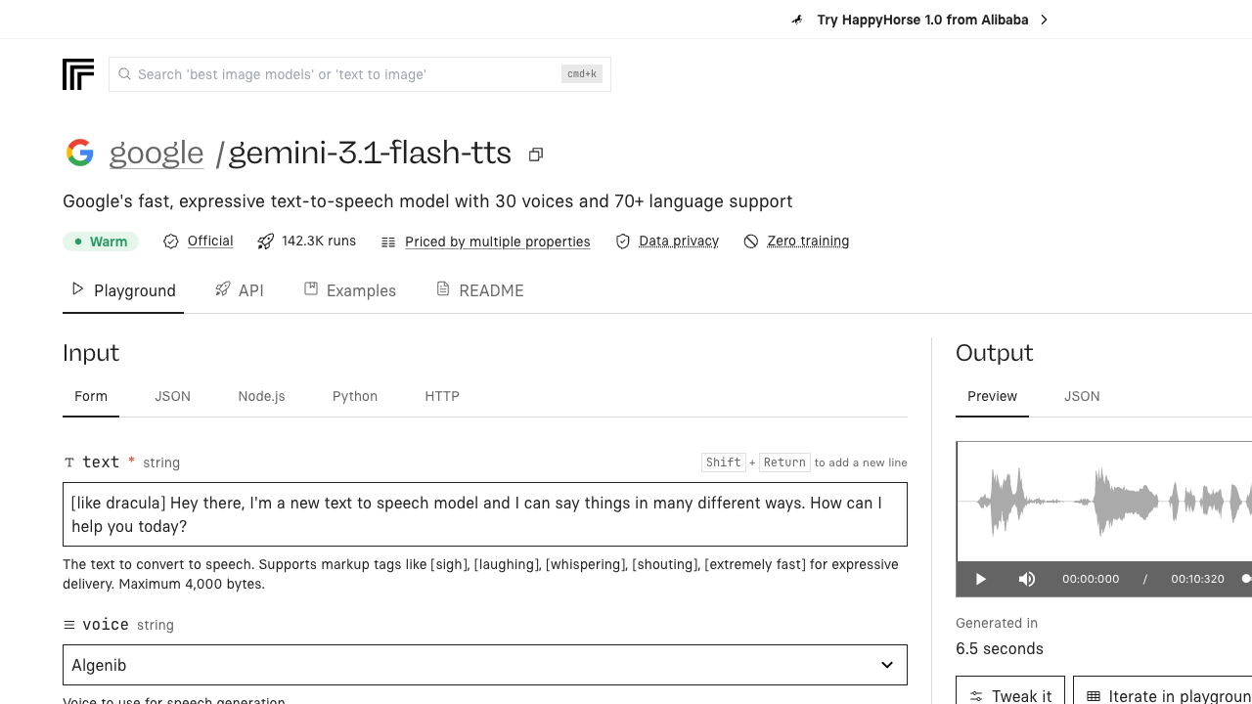Click the Iterate in playground button
The width and height of the screenshot is (1252, 704).
tap(1163, 690)
